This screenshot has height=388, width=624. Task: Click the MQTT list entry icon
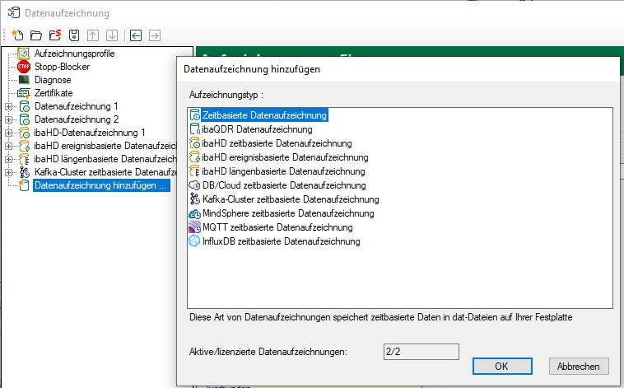click(194, 227)
